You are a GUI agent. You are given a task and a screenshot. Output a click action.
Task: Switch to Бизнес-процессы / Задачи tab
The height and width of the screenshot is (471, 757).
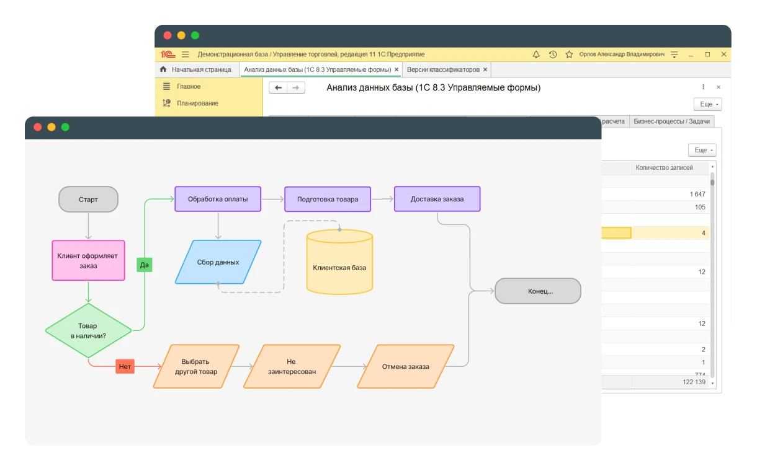pos(671,121)
